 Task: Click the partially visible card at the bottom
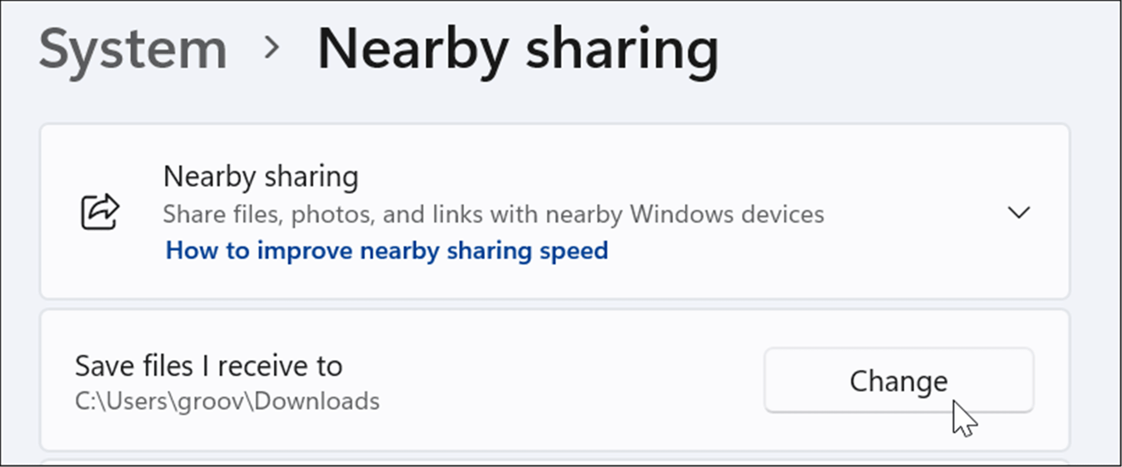(554, 462)
